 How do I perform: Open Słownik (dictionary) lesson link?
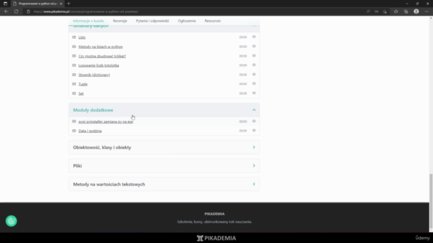click(94, 75)
